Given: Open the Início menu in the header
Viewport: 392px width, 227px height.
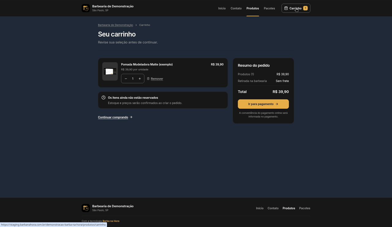Looking at the screenshot, I should click(x=222, y=8).
